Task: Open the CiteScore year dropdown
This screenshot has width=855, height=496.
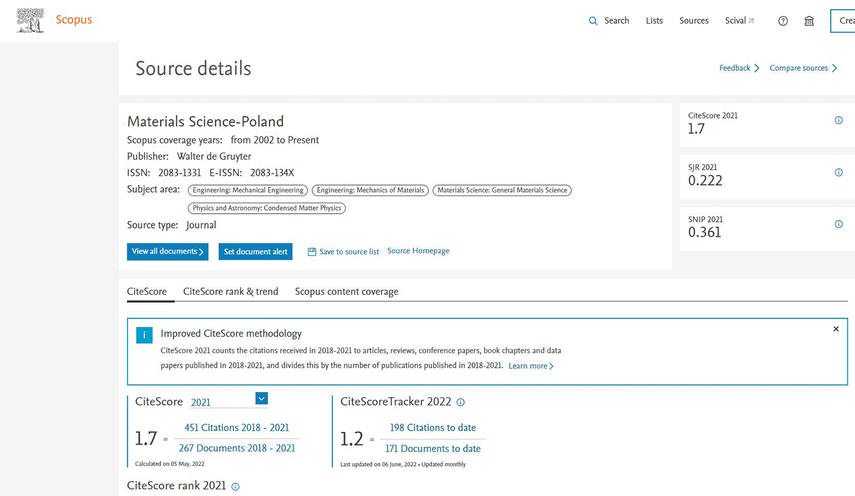Action: click(x=261, y=398)
